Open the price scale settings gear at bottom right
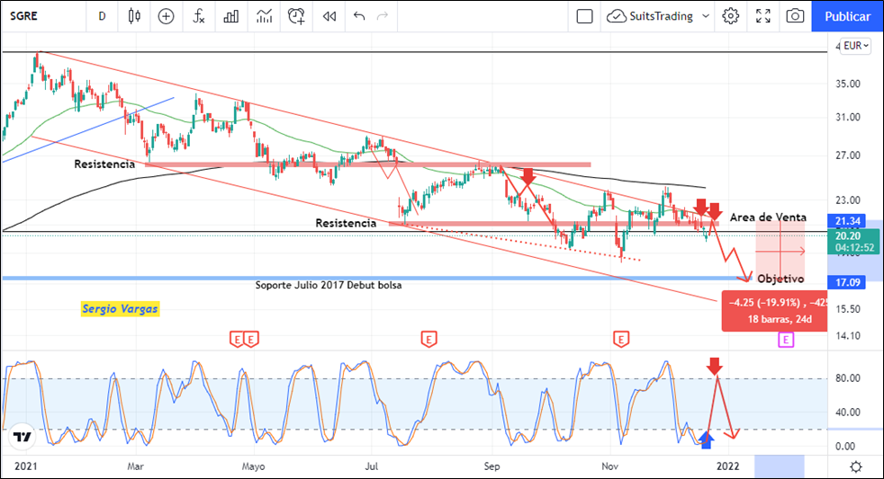Viewport: 884px width, 479px height. coord(856,466)
